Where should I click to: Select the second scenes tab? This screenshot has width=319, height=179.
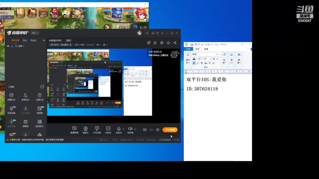click(x=25, y=41)
